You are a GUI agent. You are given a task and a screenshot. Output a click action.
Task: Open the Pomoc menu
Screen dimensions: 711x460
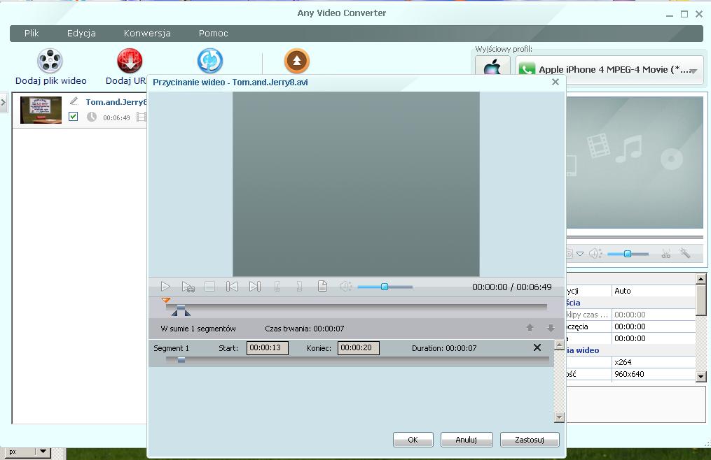(213, 33)
